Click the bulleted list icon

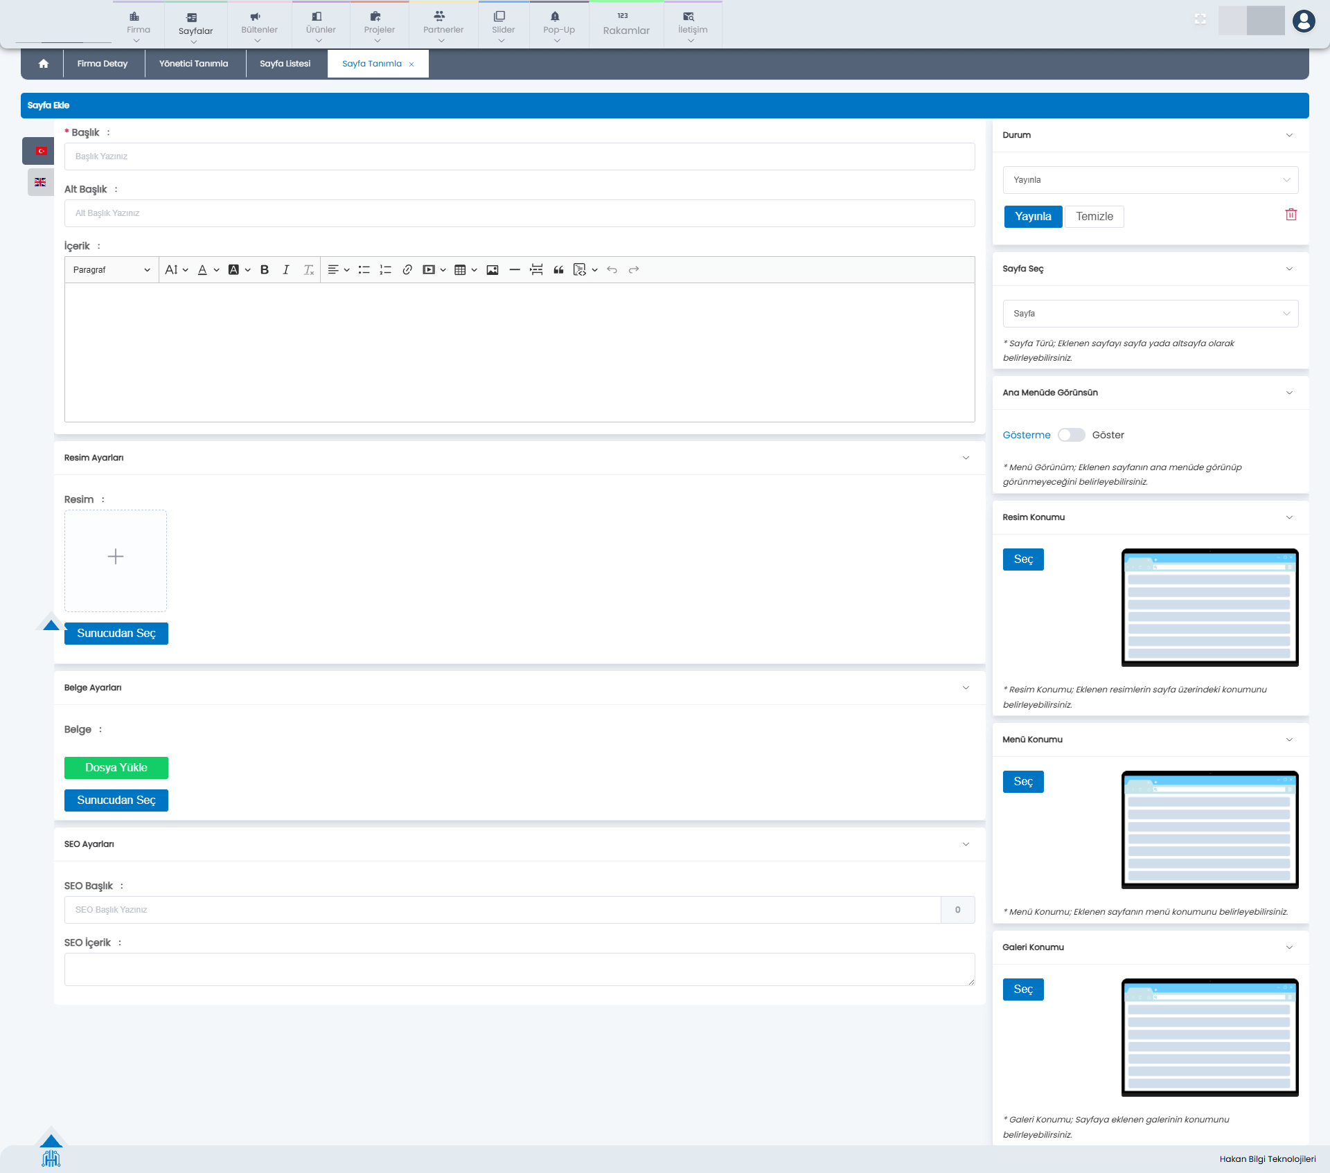(x=364, y=270)
